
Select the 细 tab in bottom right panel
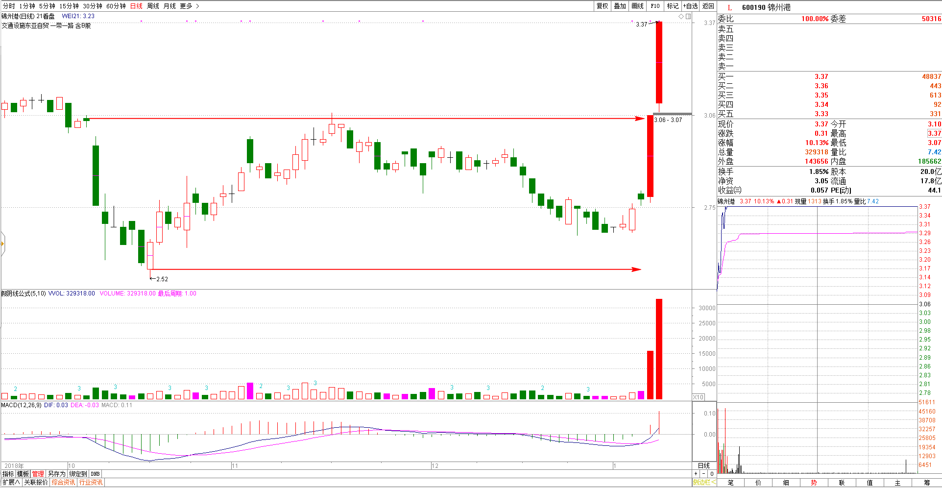[786, 483]
